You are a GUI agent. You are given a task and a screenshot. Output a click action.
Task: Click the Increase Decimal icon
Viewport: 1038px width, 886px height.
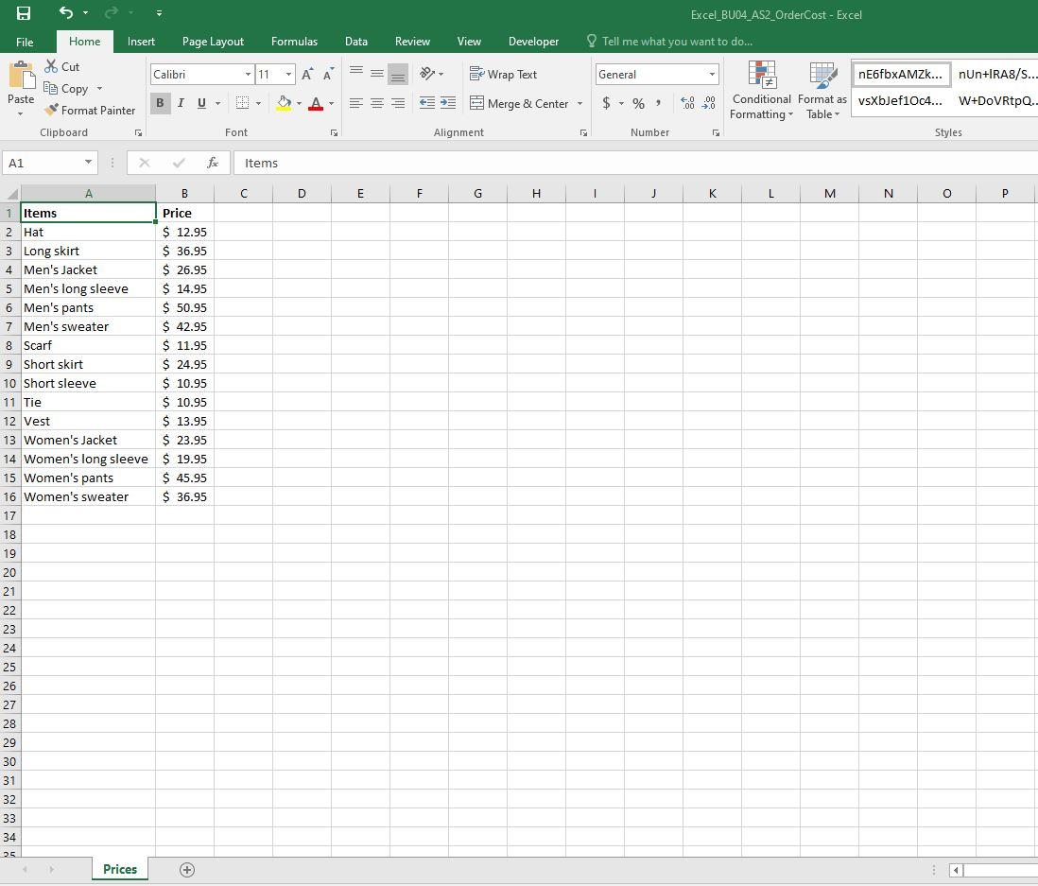coord(689,103)
